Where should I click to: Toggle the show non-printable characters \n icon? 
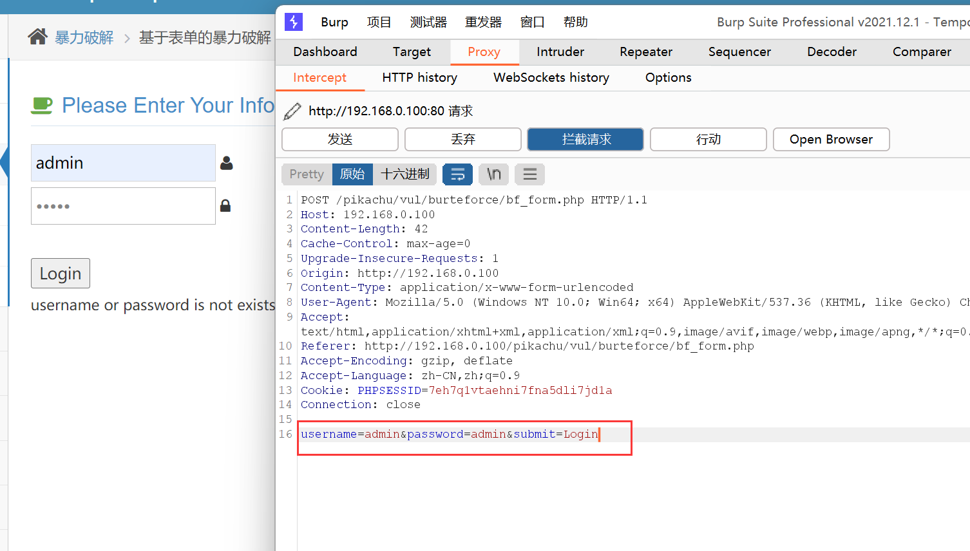[x=494, y=174]
